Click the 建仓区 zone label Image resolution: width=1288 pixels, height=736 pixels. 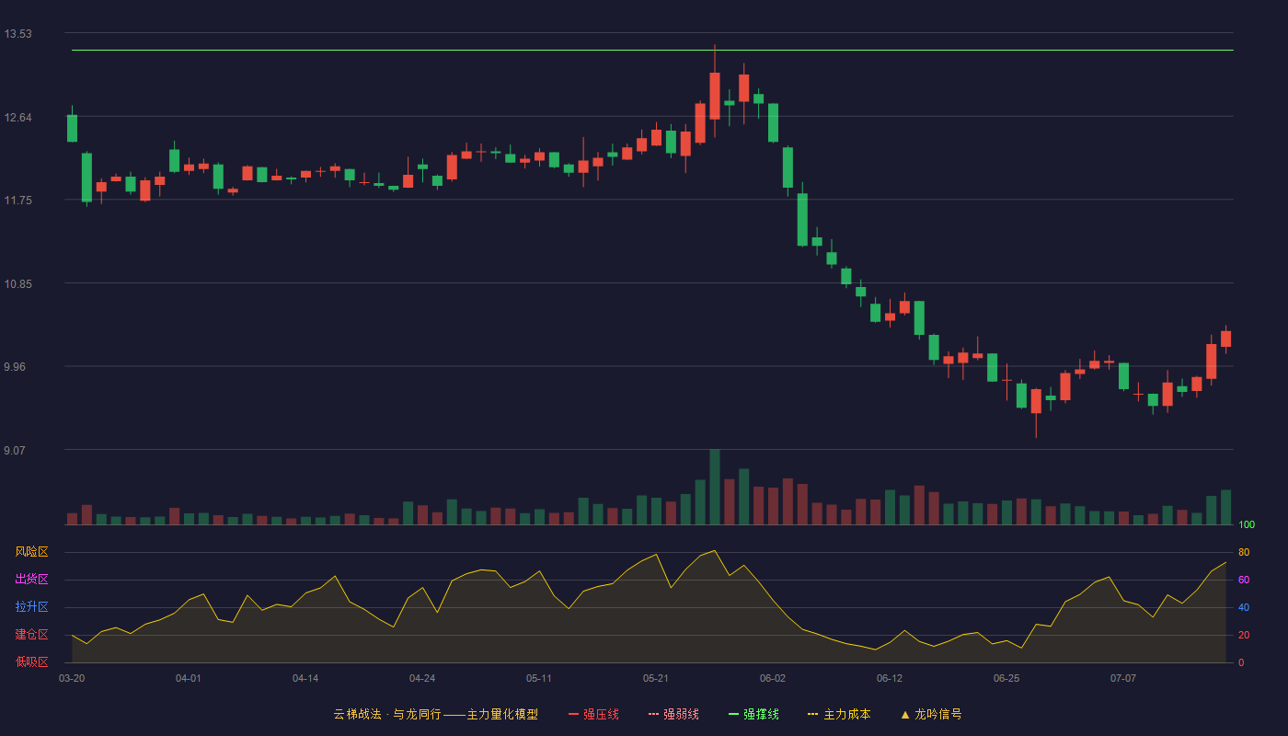[32, 635]
